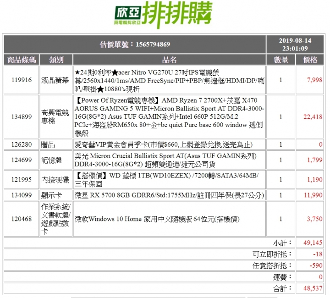
Task: Click the Windows 10 Home product name
Action: 157,219
